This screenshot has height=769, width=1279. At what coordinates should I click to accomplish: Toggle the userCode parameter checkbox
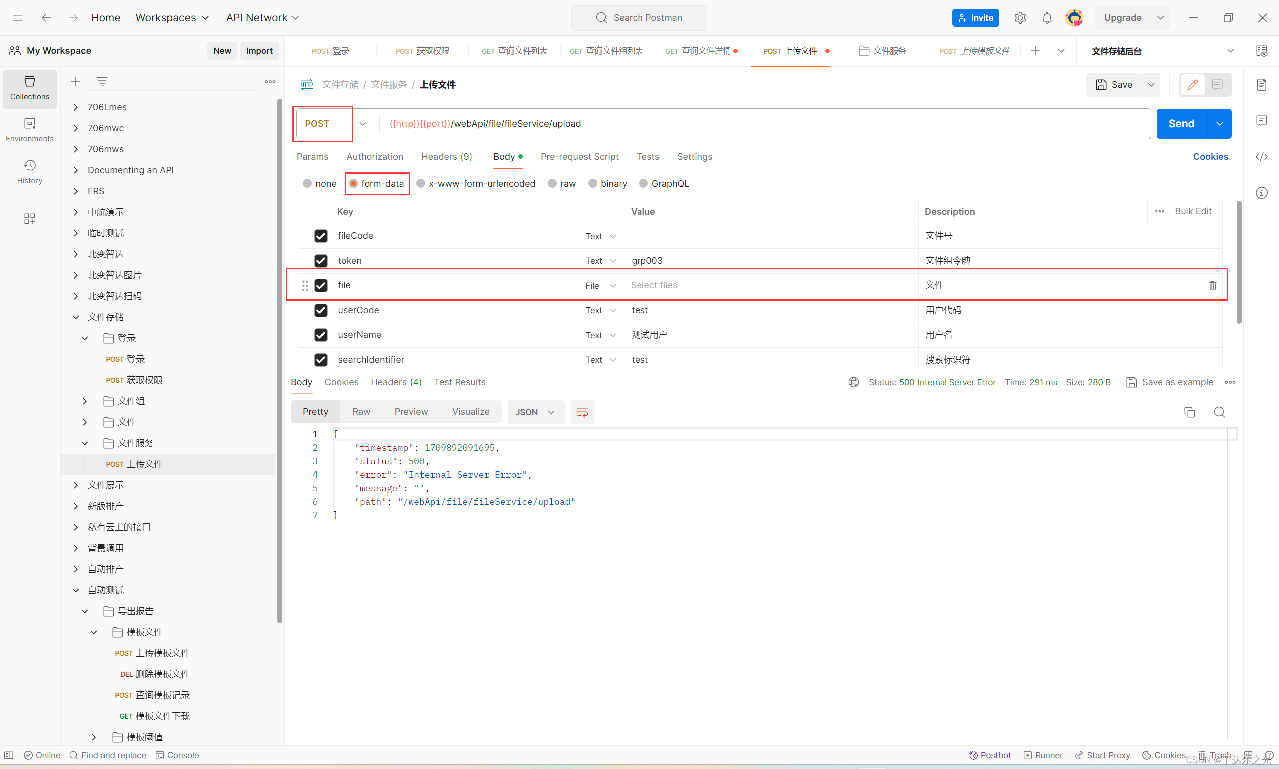point(321,310)
